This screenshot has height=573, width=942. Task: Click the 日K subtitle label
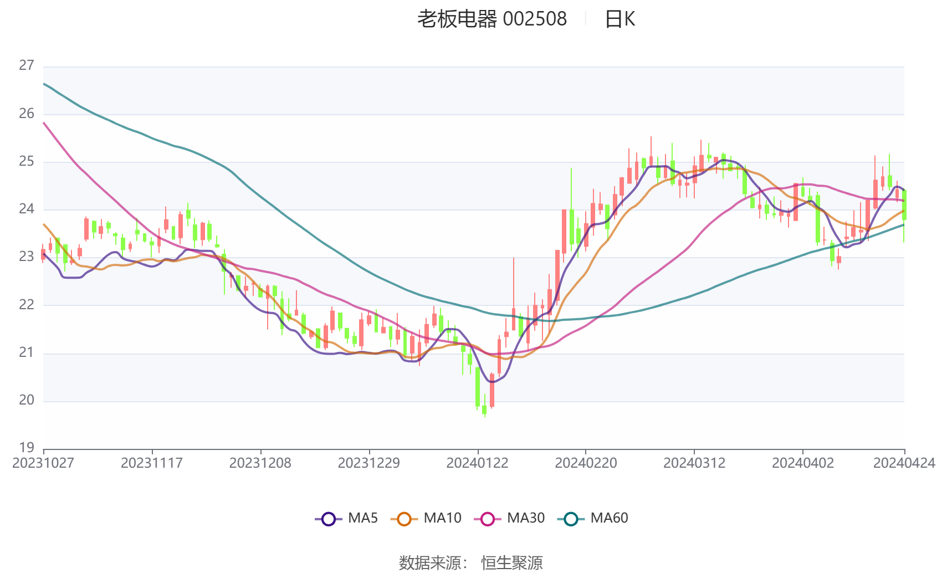[x=620, y=19]
